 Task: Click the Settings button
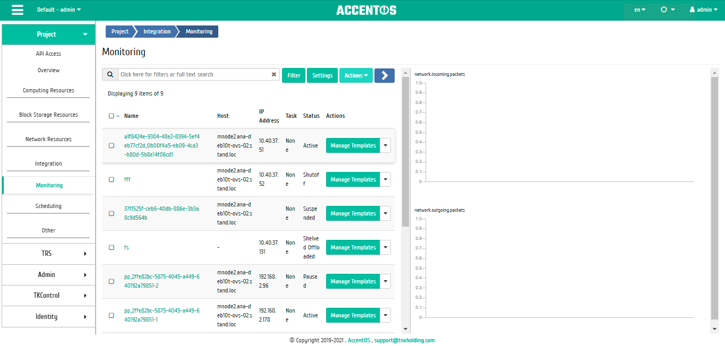point(322,75)
